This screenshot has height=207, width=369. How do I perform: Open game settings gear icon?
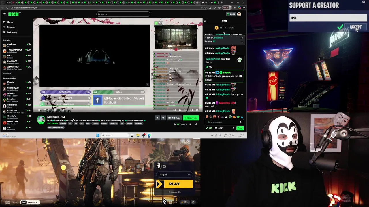click(193, 202)
